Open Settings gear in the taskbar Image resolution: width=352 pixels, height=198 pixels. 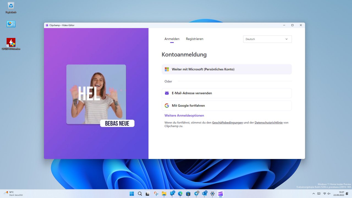click(x=212, y=194)
